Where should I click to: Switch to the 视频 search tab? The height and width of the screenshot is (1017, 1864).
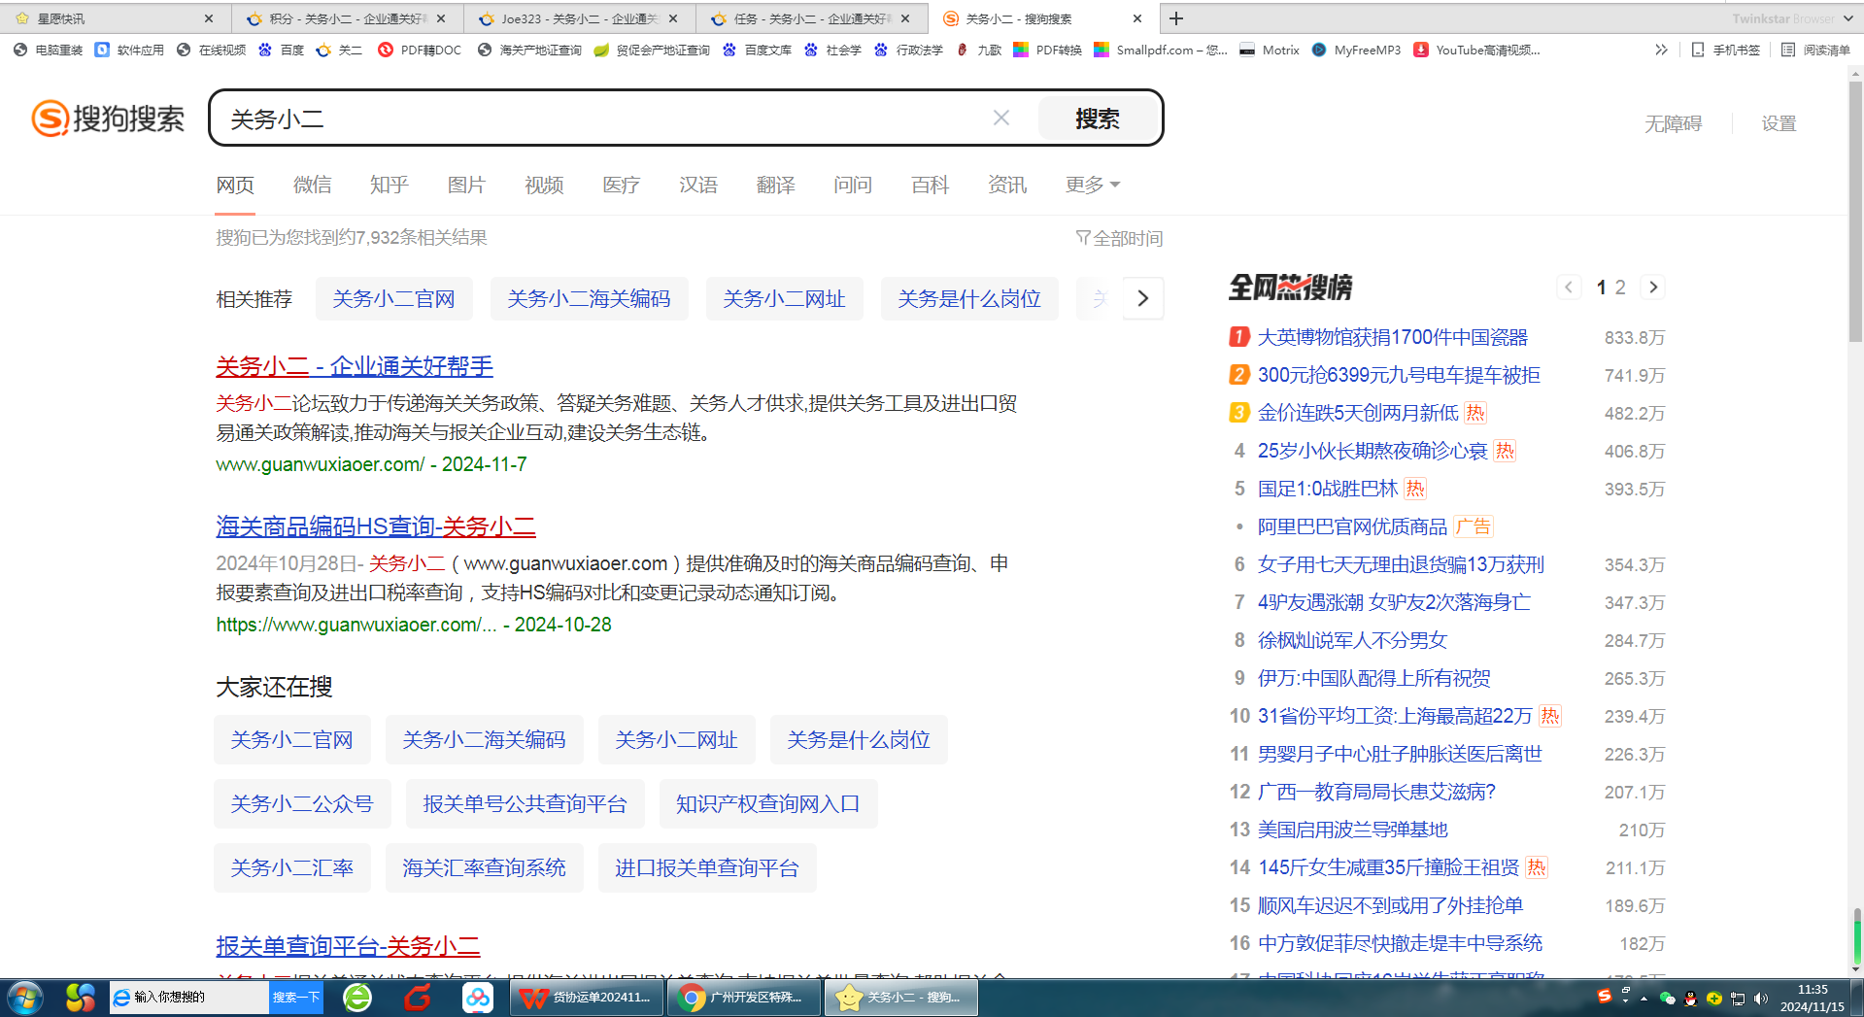click(x=544, y=185)
